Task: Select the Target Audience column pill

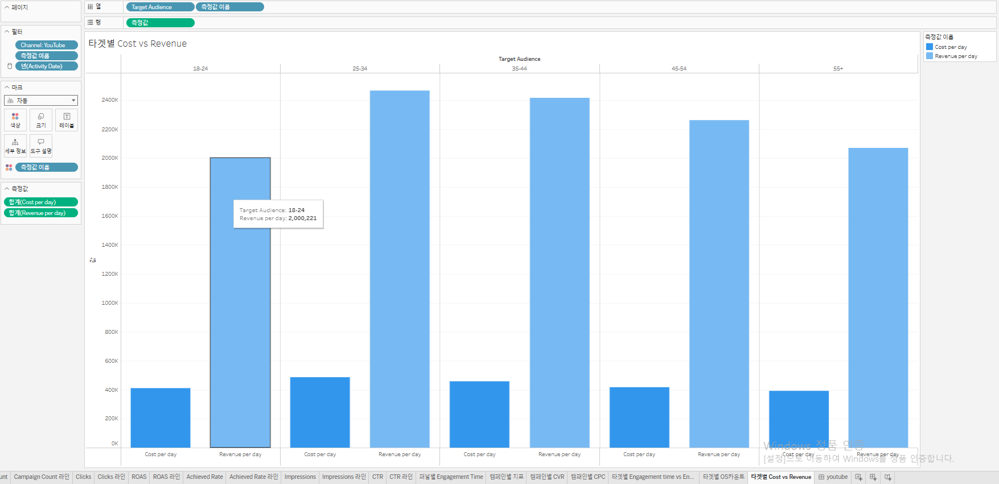Action: [160, 7]
